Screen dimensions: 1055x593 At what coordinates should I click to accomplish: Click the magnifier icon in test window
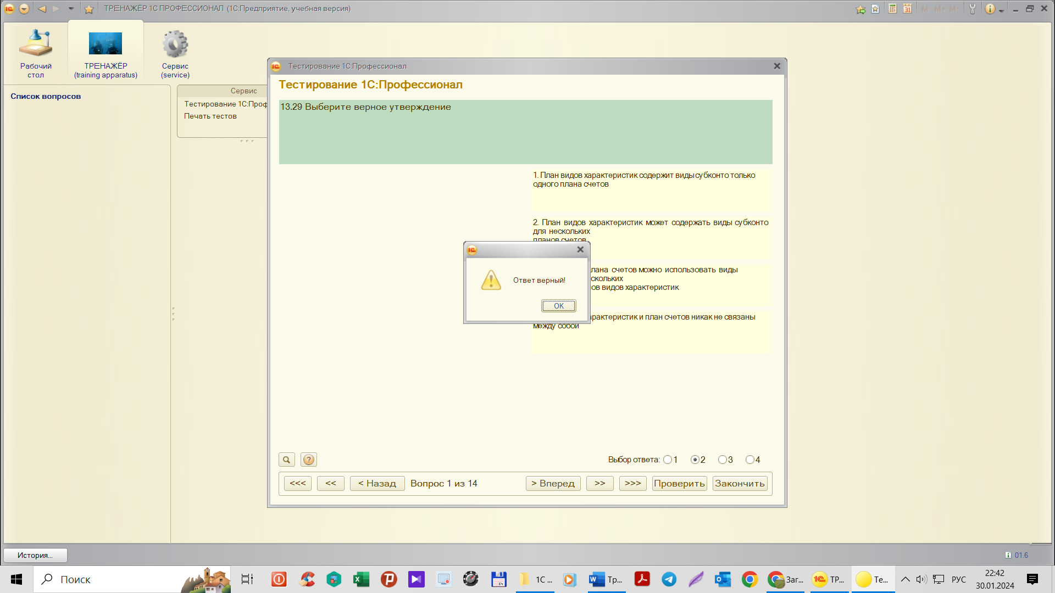pyautogui.click(x=286, y=460)
